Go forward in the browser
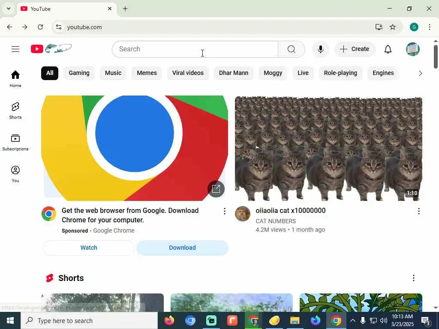The image size is (439, 329). [x=25, y=27]
